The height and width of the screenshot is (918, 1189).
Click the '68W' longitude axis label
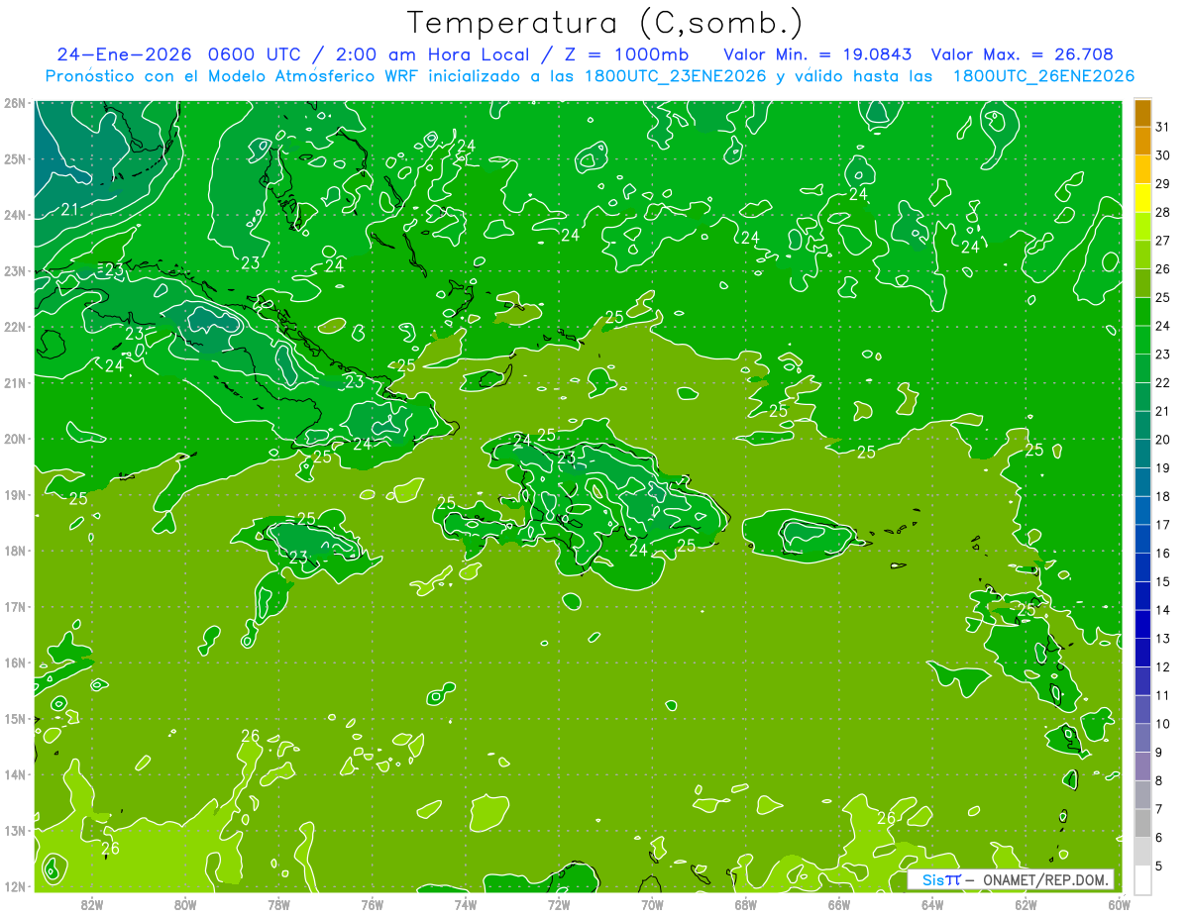pos(746,903)
